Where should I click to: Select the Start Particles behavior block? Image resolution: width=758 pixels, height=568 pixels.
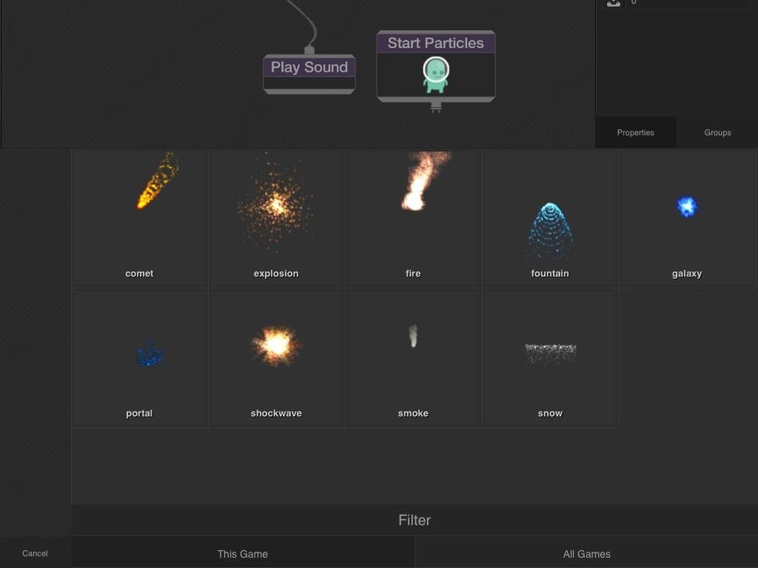click(434, 43)
